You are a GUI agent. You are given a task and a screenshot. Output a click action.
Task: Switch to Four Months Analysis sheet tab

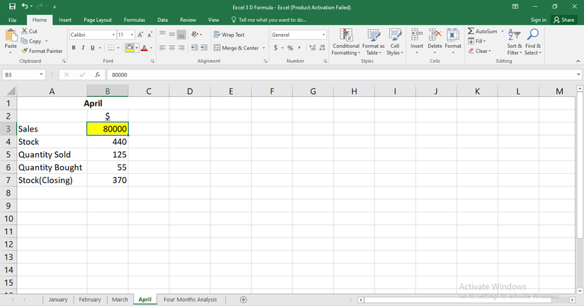[x=190, y=300]
